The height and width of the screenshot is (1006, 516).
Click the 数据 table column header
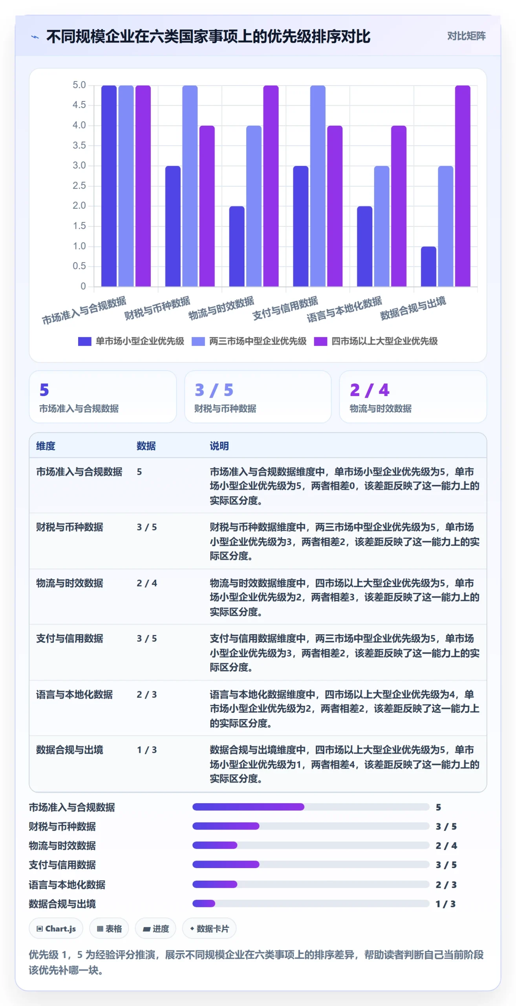point(146,446)
